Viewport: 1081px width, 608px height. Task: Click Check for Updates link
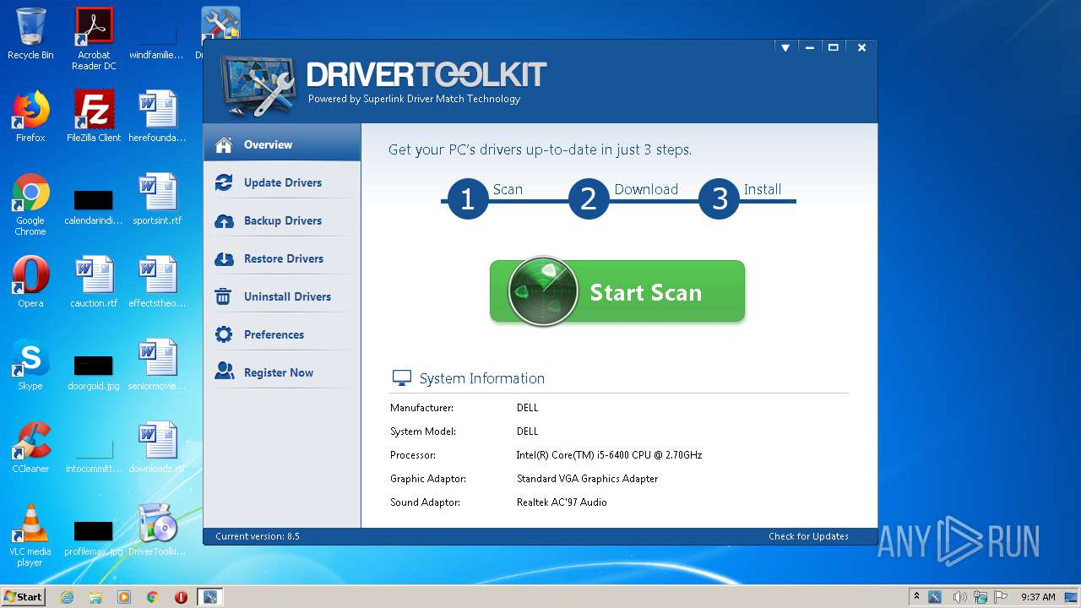(x=808, y=536)
